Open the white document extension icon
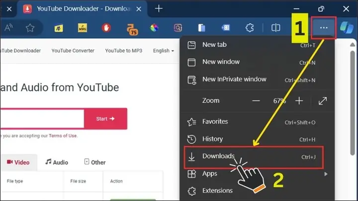The height and width of the screenshot is (201, 358). coord(201,28)
